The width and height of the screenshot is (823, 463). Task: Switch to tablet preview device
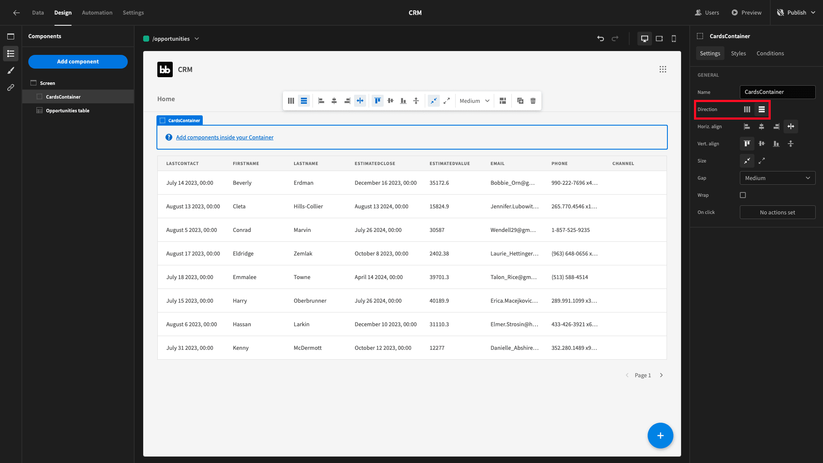659,39
